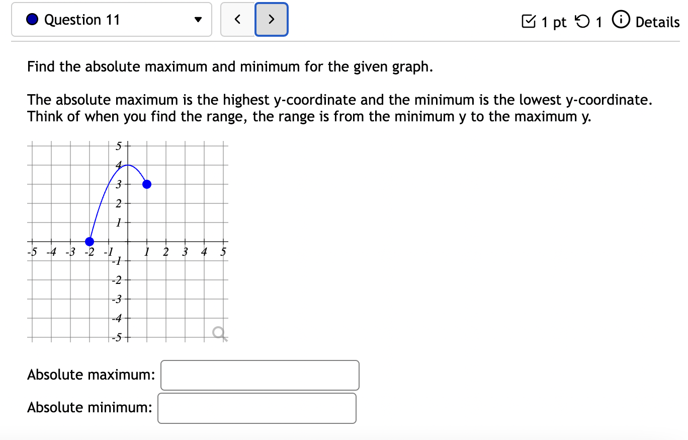This screenshot has height=440, width=688.
Task: Click the blue endpoint at (-2, 0)
Action: [89, 242]
